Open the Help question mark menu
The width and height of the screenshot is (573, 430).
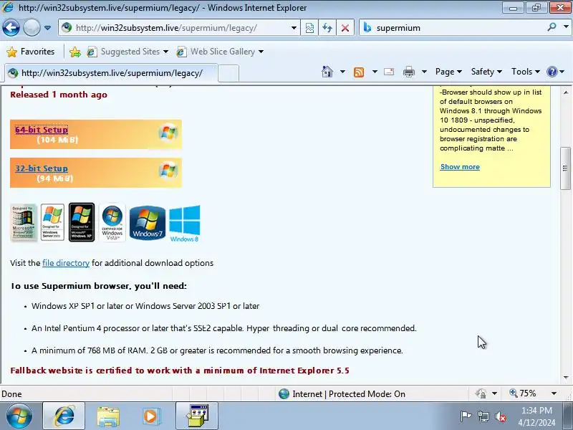point(556,72)
